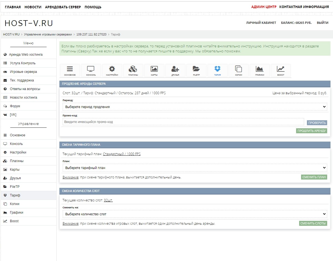Click the Сменить слоты button
The height and width of the screenshot is (261, 333).
313,223
